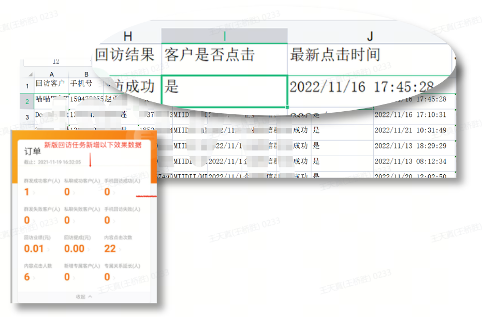
Task: View 内容点击人数 value 6 details
Action: tap(27, 277)
